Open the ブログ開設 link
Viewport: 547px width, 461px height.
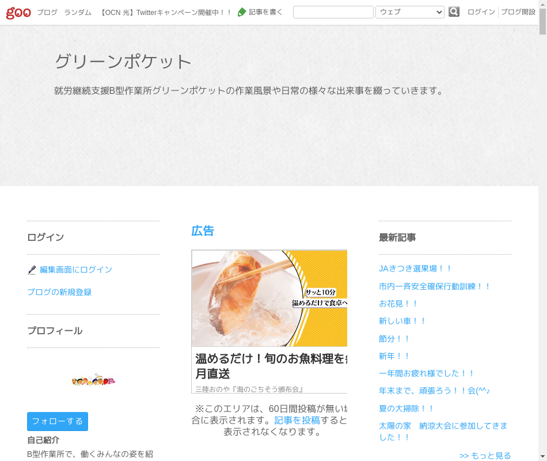coord(518,12)
